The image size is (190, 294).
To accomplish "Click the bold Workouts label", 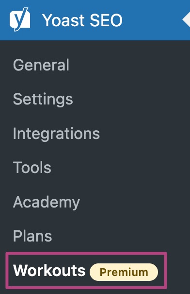I will point(49,270).
